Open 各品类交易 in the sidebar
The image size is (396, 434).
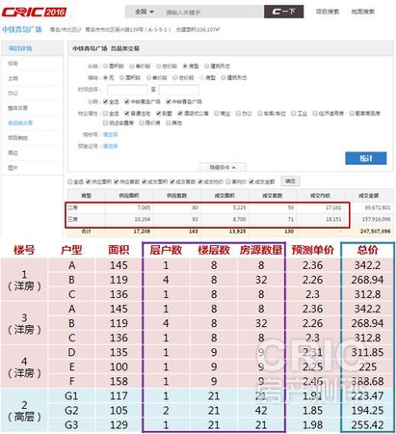[20, 122]
